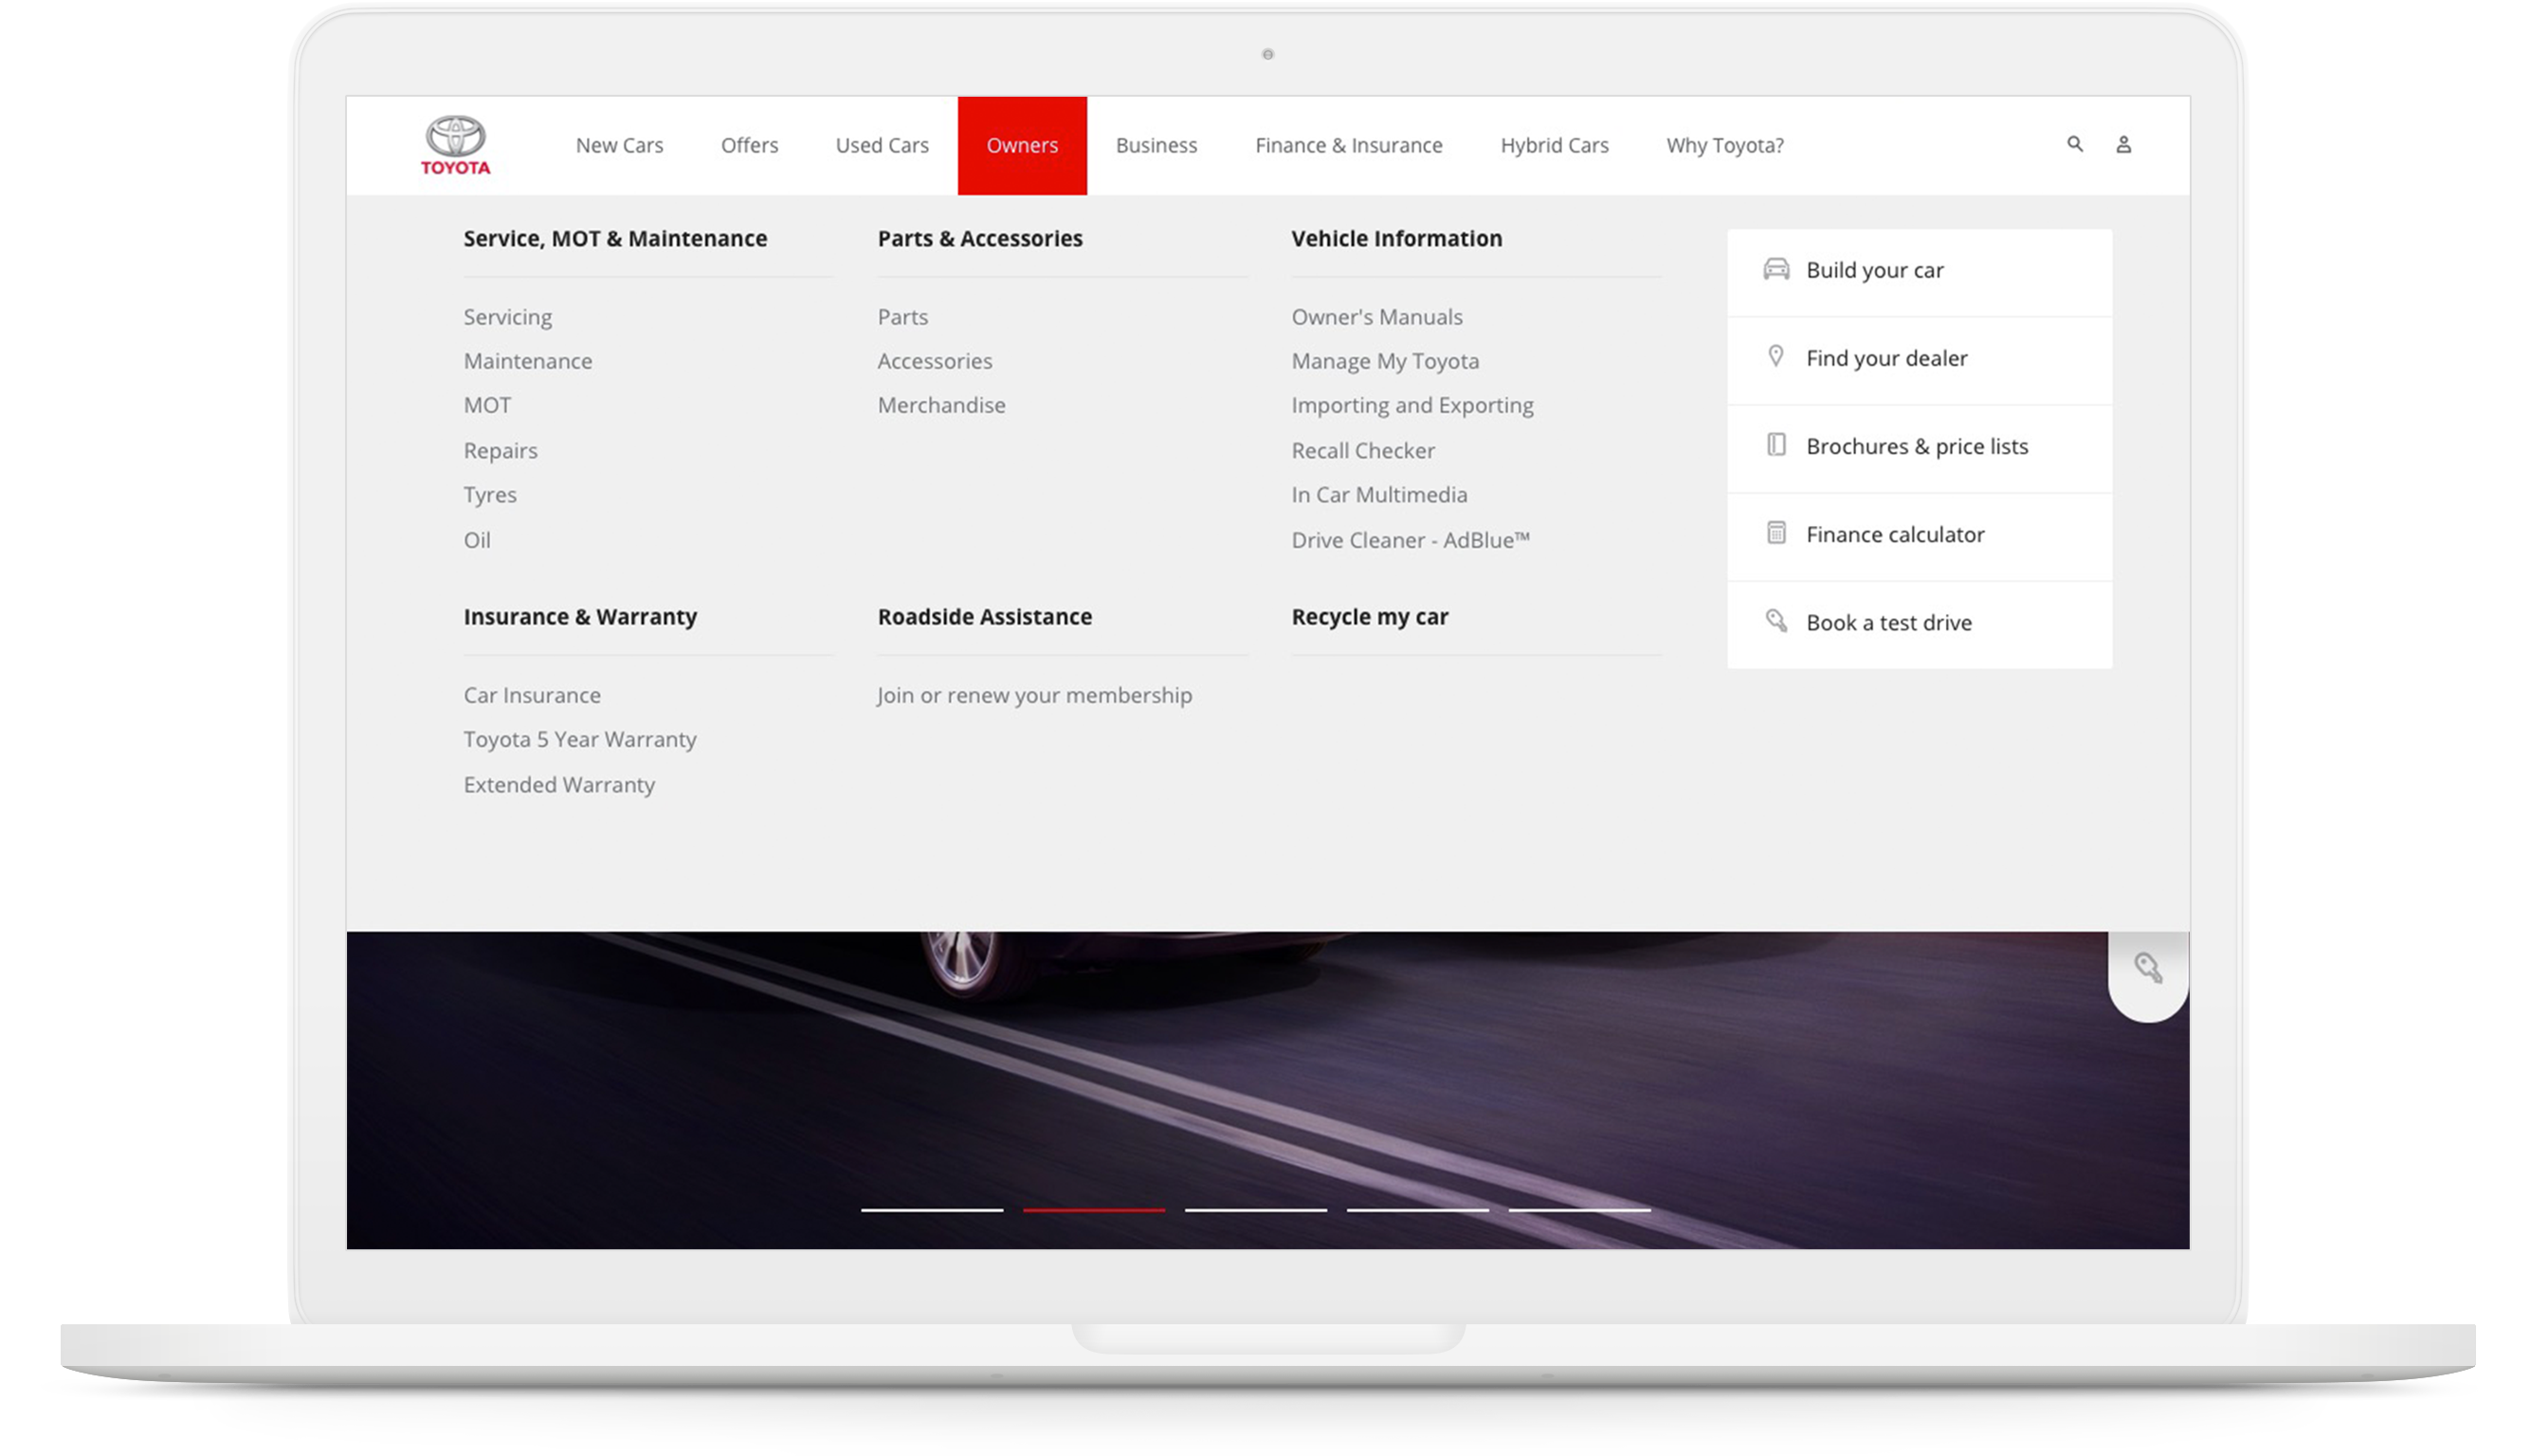Jump to the first carousel slide indicator

point(932,1210)
